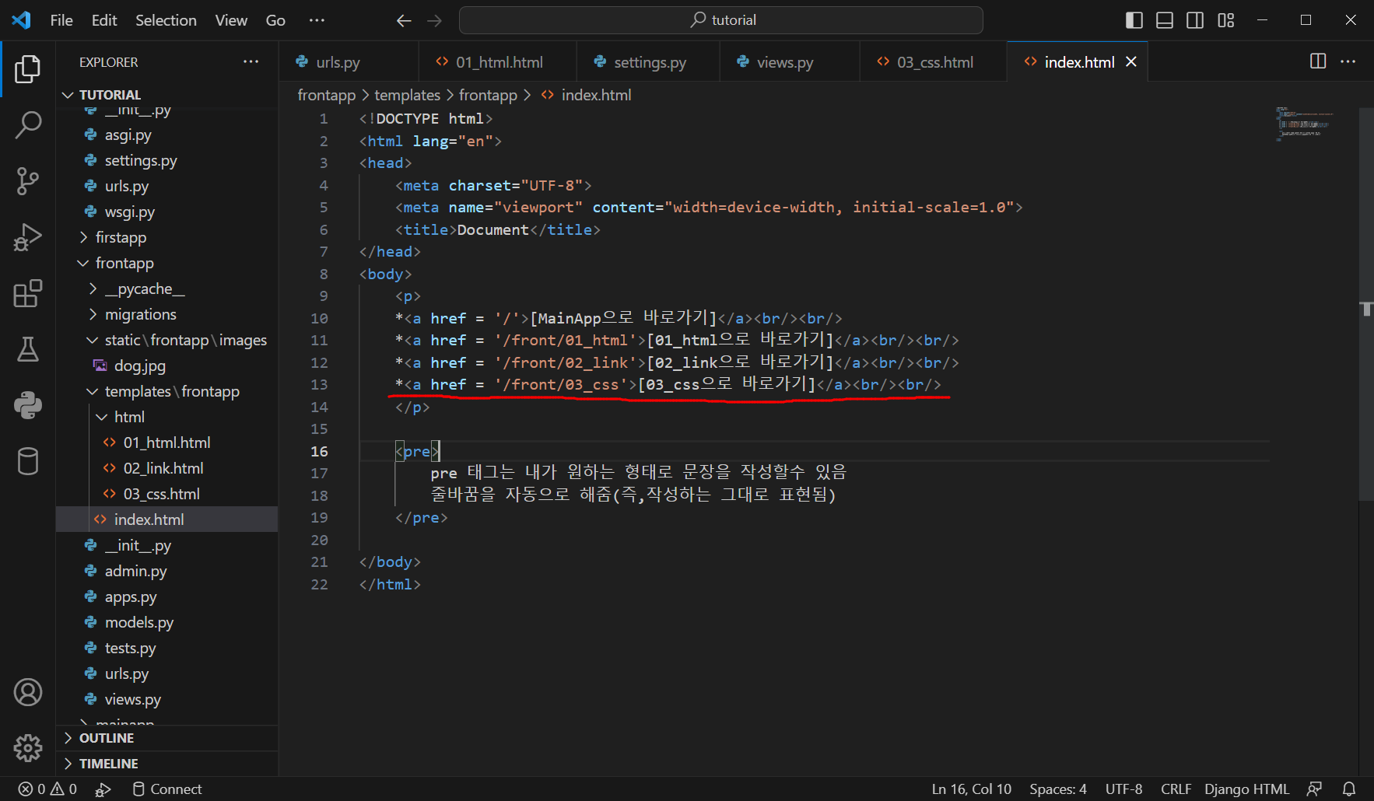Open Run and Debug view icon

[x=28, y=237]
